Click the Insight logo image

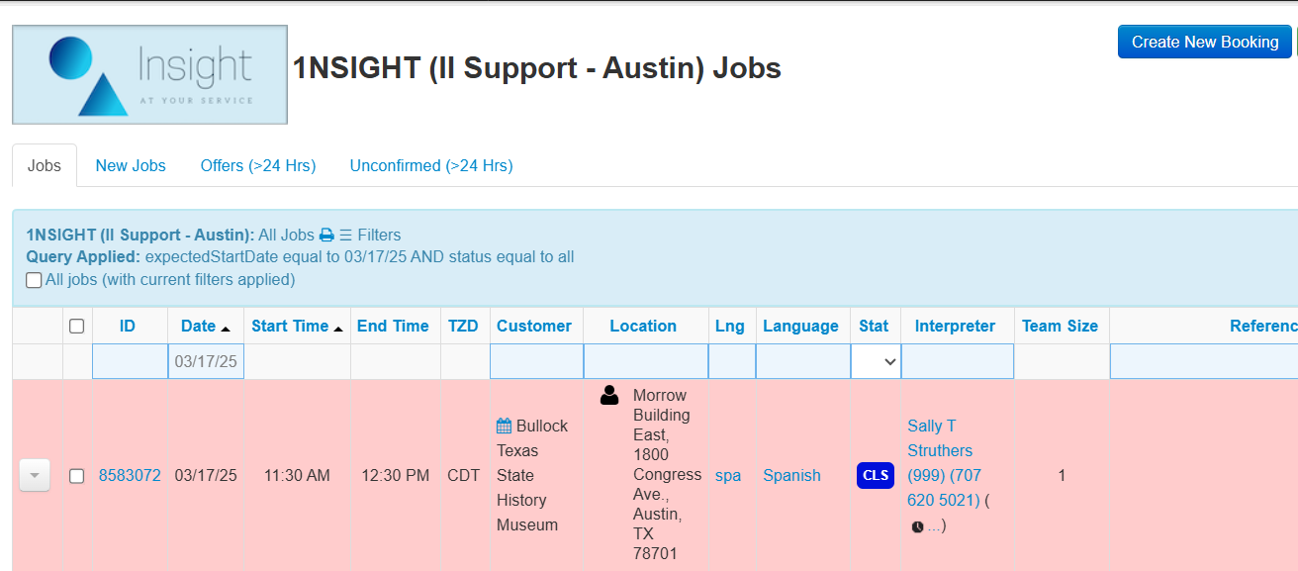149,75
